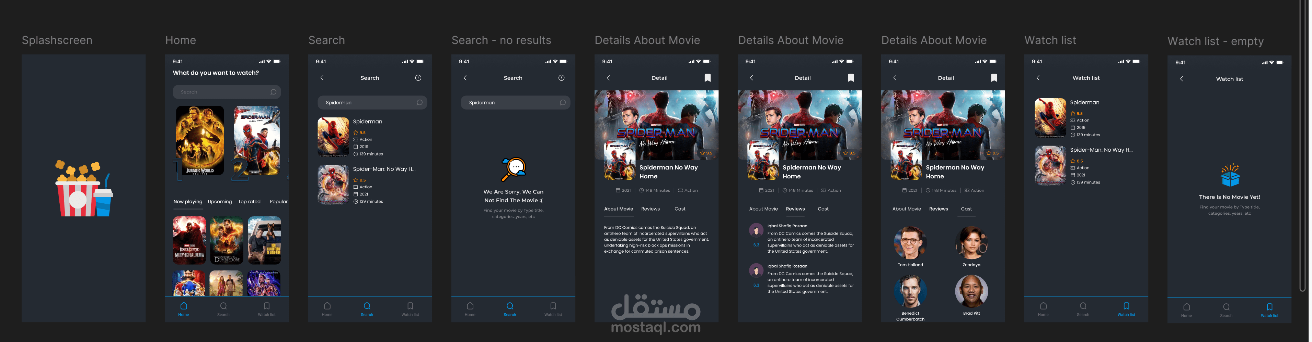Open Reviews tab on Detail synopsis screen
This screenshot has width=1312, height=342.
651,209
